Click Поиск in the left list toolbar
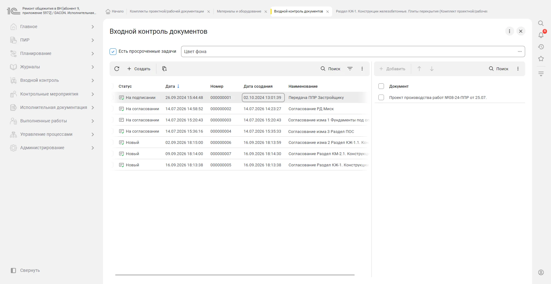Viewport: 551px width, 284px height. click(331, 69)
